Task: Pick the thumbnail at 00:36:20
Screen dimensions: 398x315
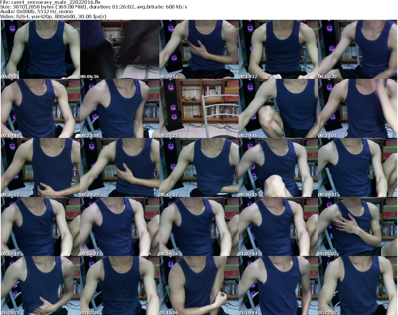Action: (x=40, y=168)
